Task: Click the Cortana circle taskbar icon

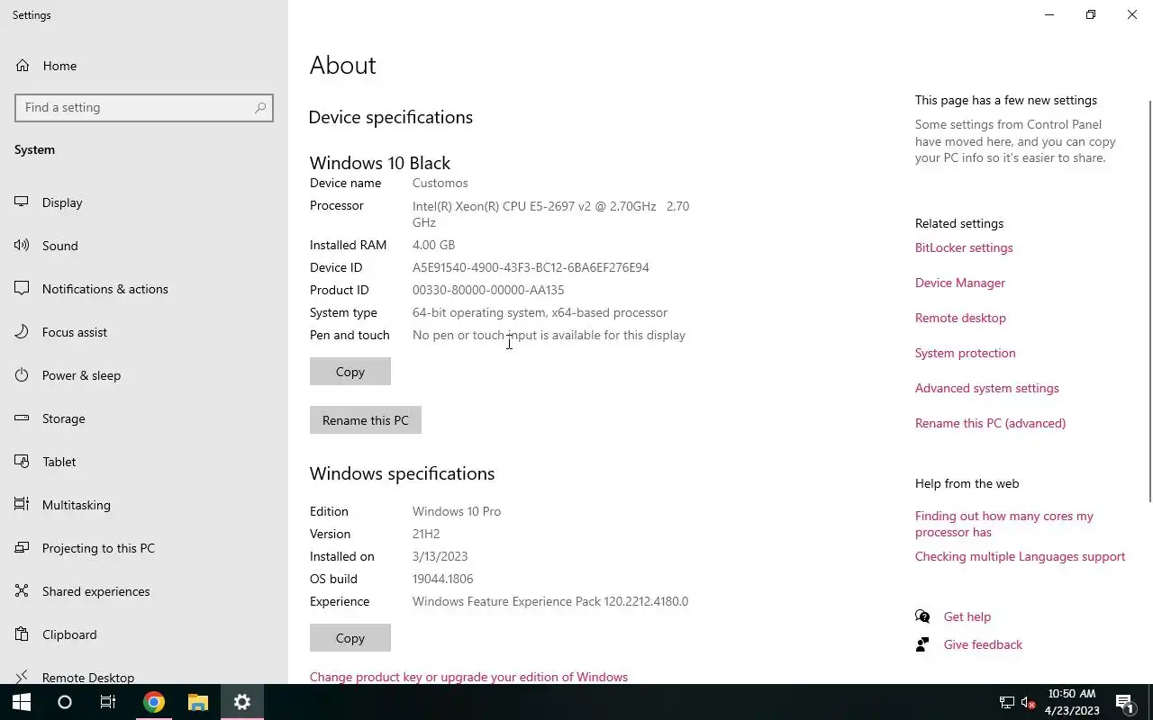Action: click(x=65, y=702)
